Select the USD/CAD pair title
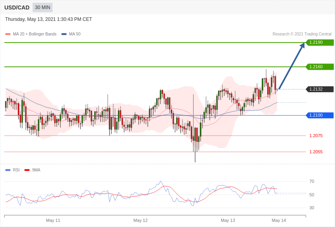Screen dimensions: 335x227 tap(17, 7)
